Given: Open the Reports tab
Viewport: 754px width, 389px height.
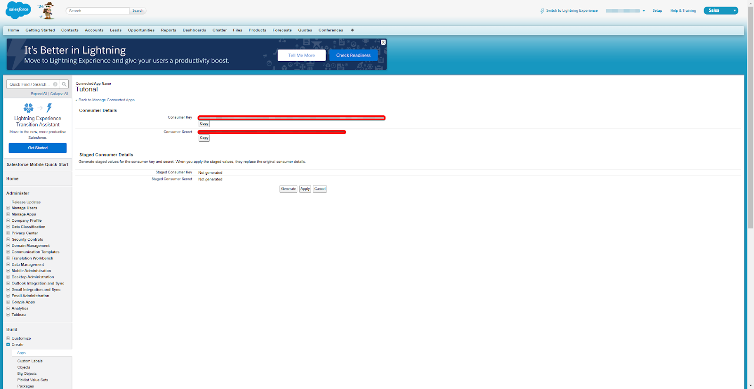Looking at the screenshot, I should 168,30.
